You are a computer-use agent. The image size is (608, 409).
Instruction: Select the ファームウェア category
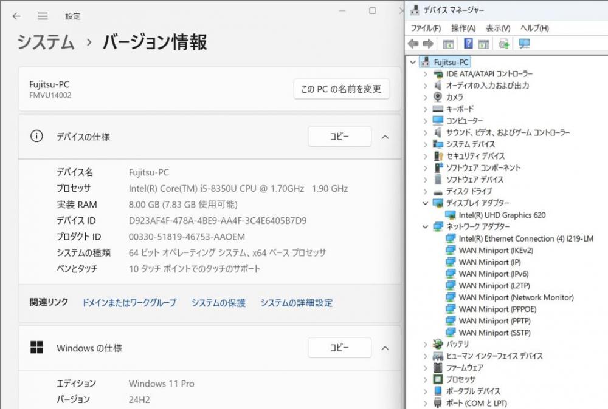tap(465, 368)
